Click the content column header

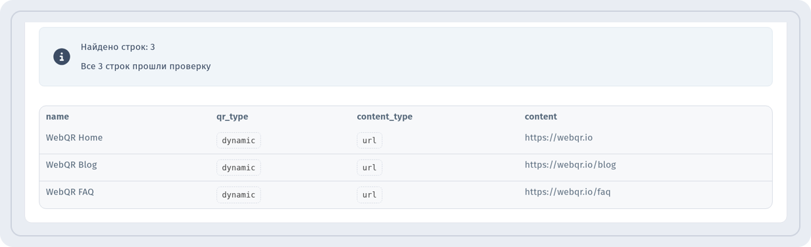pos(541,117)
